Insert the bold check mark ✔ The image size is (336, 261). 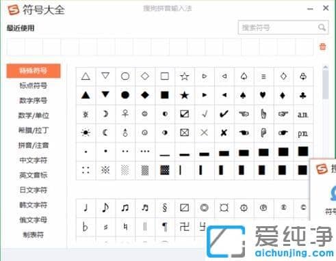(224, 113)
